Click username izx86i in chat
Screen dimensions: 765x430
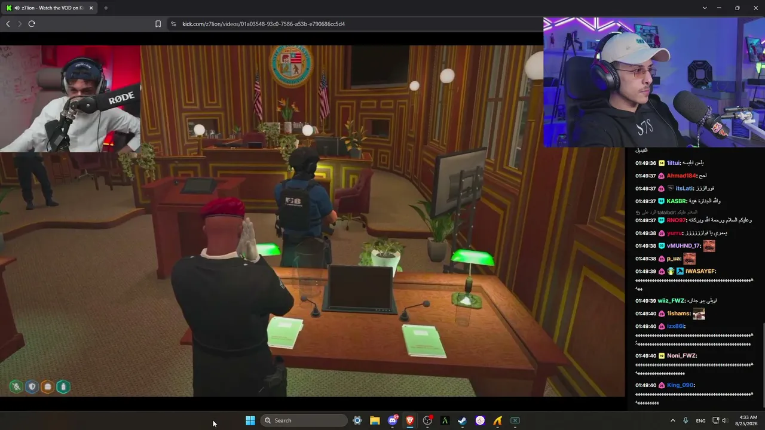point(676,326)
